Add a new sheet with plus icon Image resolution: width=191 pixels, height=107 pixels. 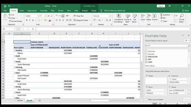pyautogui.click(x=40, y=100)
